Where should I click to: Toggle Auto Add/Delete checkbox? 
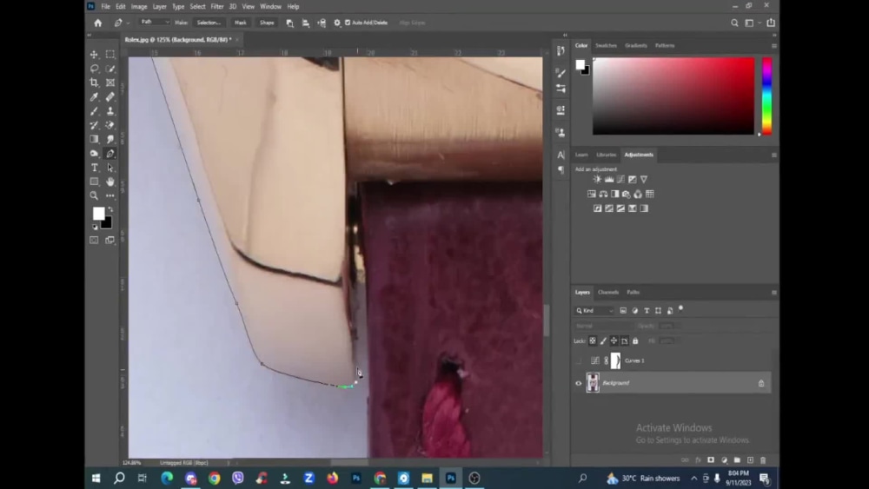tap(348, 23)
